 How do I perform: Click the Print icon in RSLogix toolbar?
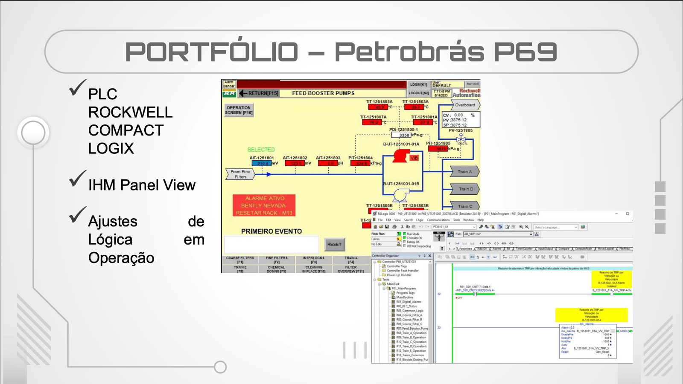pyautogui.click(x=394, y=227)
